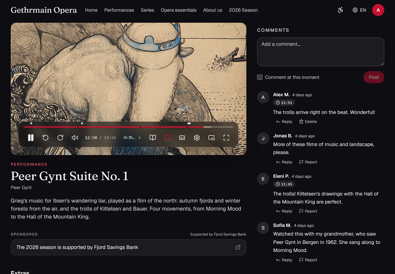Screen dimensions: 395x274
Task: Open the user avatar A menu
Action: pyautogui.click(x=378, y=10)
